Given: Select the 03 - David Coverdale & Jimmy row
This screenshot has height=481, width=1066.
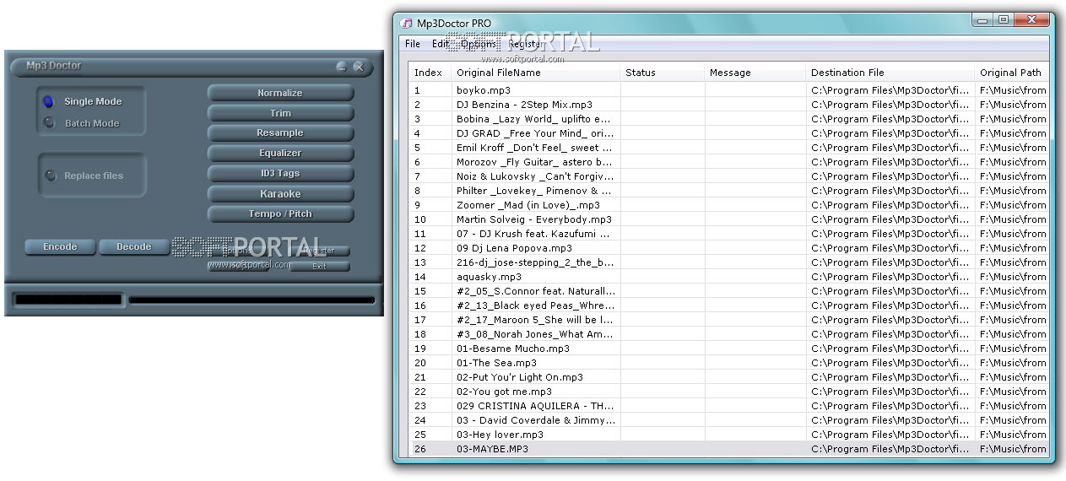Looking at the screenshot, I should (x=728, y=420).
